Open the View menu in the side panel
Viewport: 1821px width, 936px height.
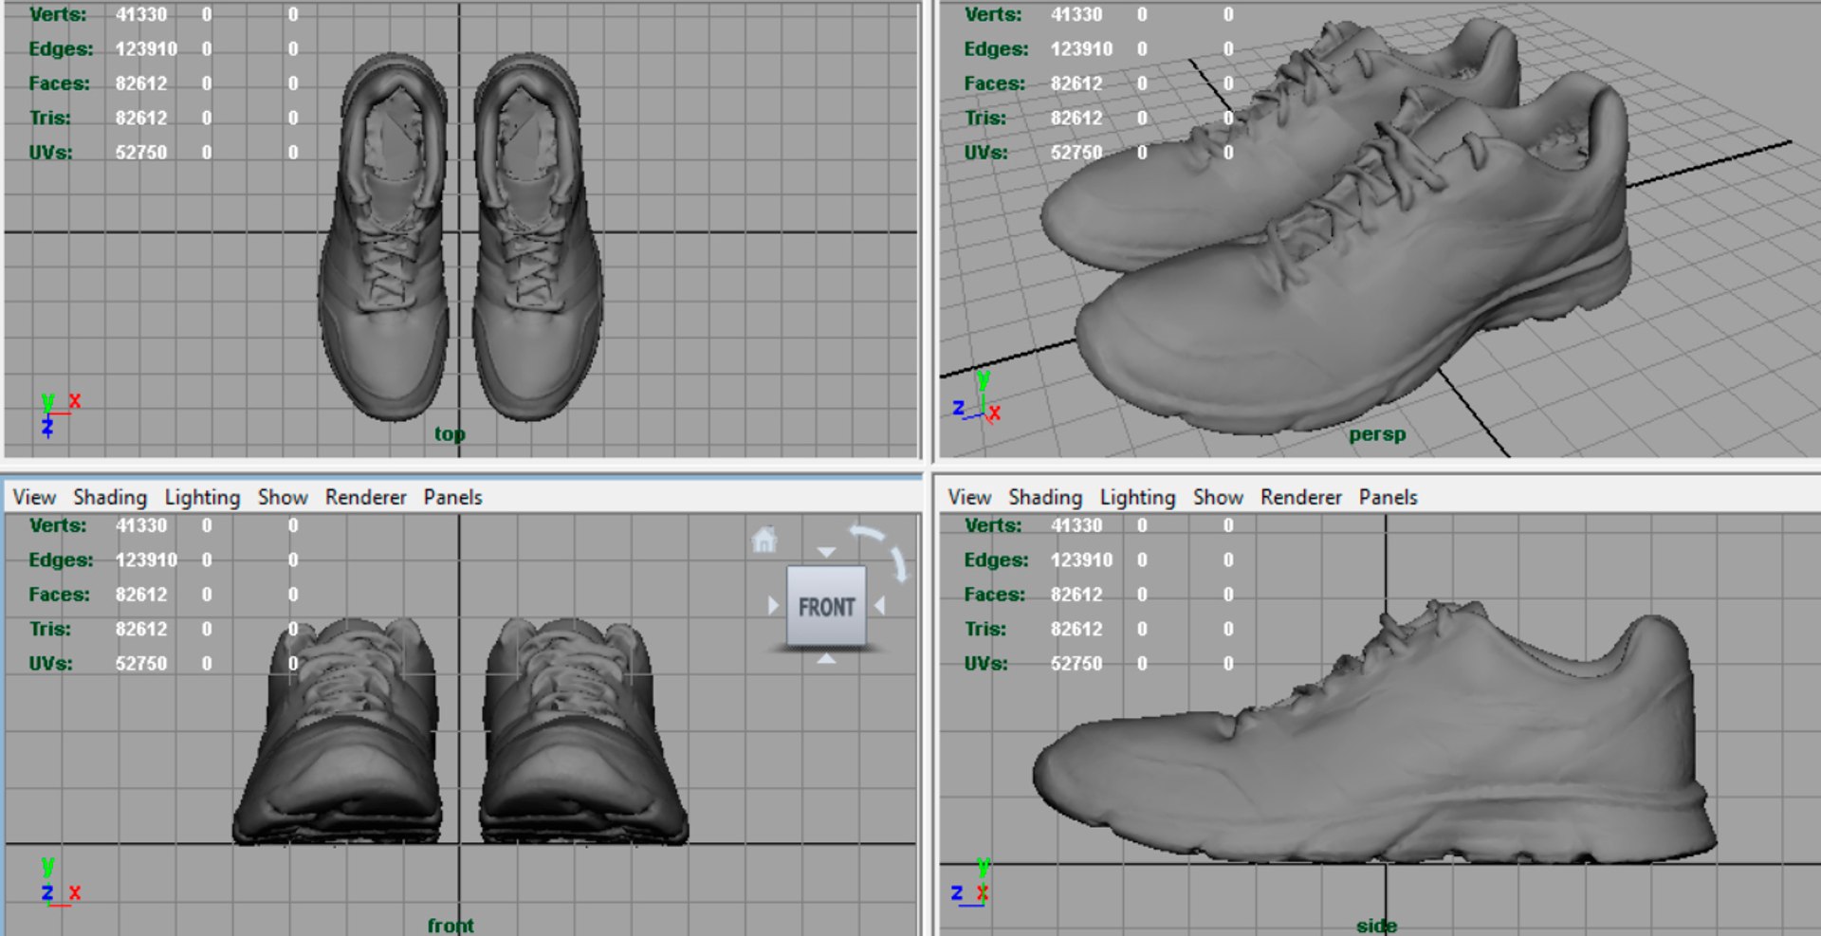tap(969, 497)
